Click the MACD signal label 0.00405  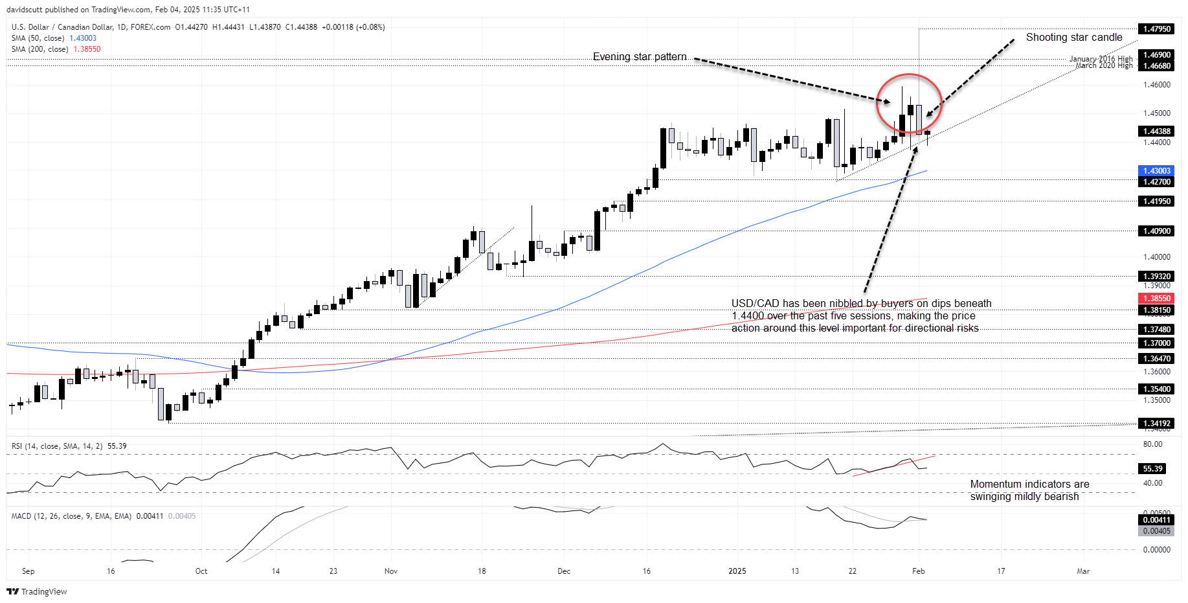[1157, 531]
